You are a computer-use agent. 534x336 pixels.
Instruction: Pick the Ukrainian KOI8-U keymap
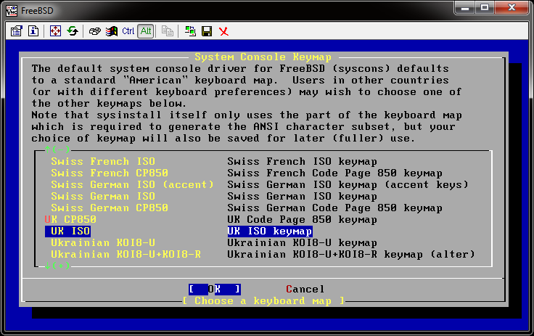pos(103,242)
